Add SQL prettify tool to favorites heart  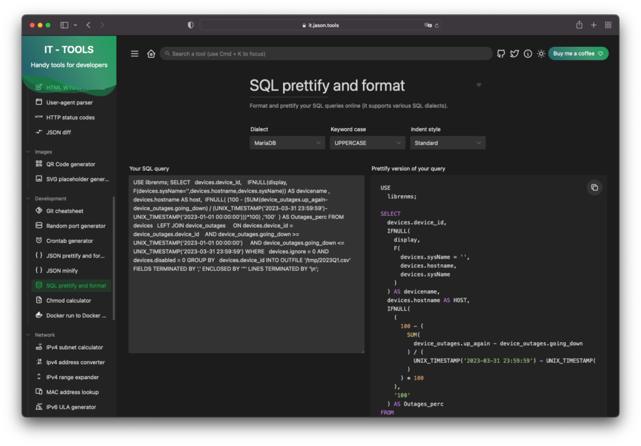tap(479, 85)
